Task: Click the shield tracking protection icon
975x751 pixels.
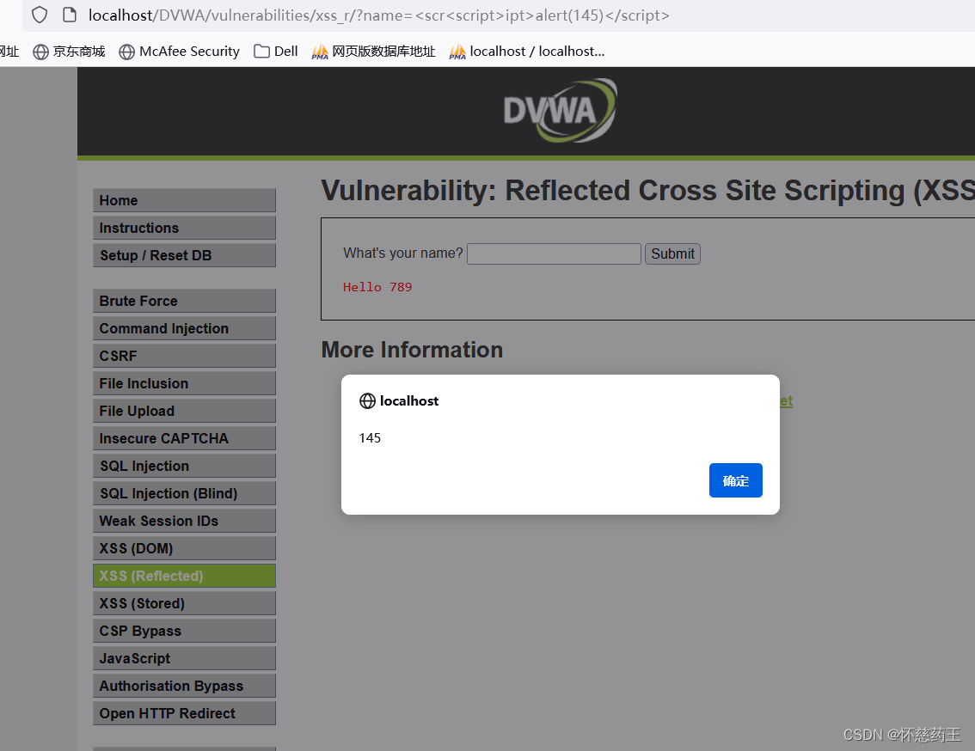Action: point(40,15)
